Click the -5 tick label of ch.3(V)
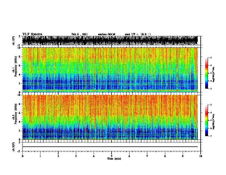226x175 pixels. tap(19, 151)
